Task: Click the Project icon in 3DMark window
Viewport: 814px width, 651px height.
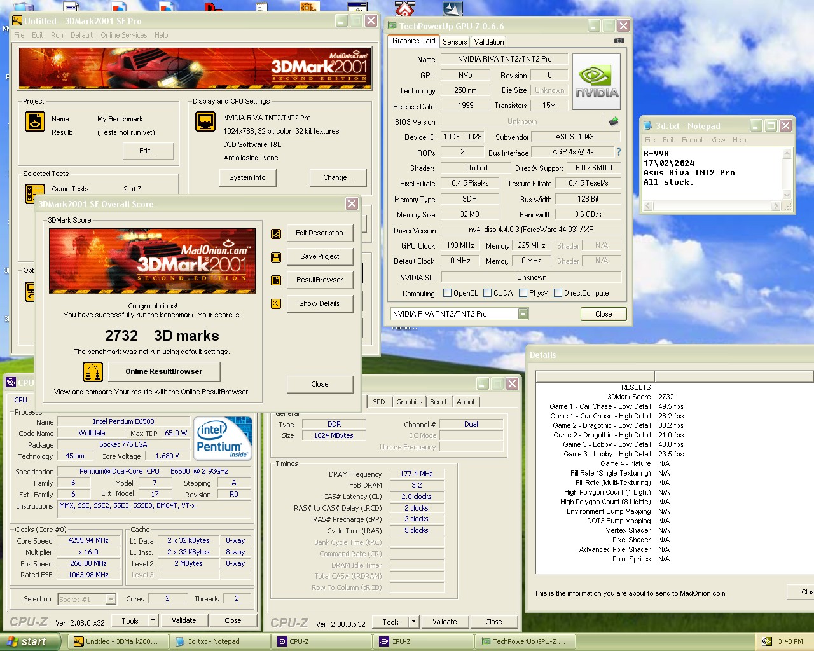Action: pyautogui.click(x=35, y=121)
